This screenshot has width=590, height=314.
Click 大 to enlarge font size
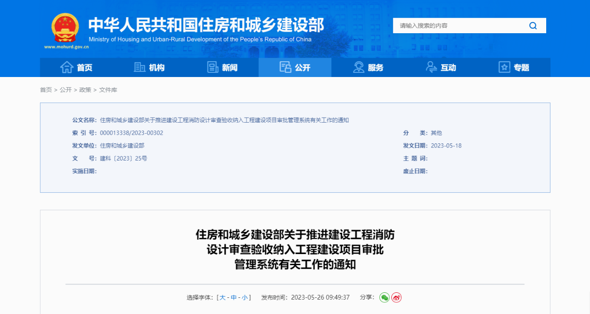tap(222, 297)
